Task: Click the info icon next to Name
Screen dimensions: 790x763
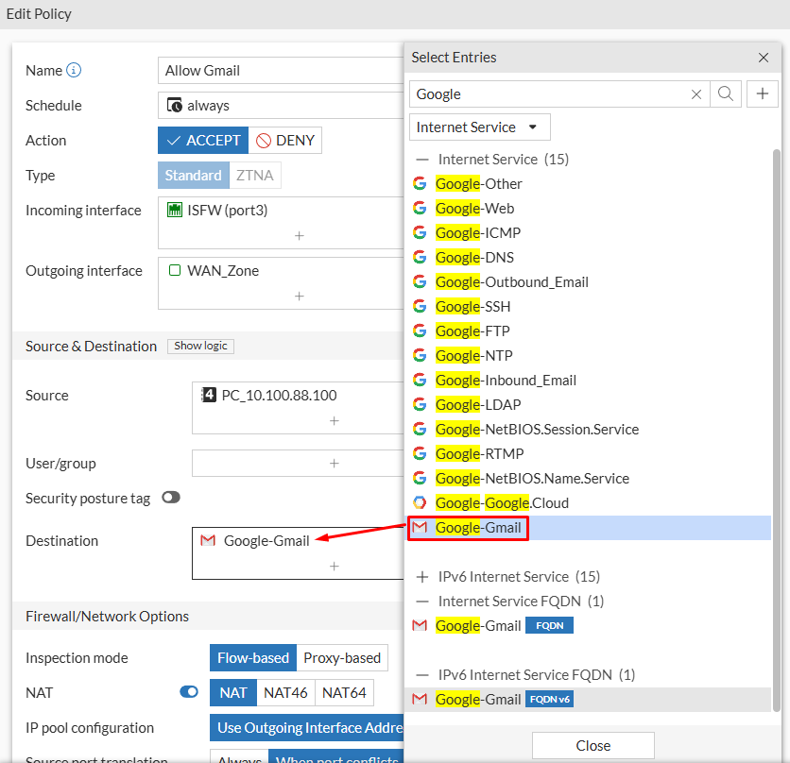Action: point(76,69)
